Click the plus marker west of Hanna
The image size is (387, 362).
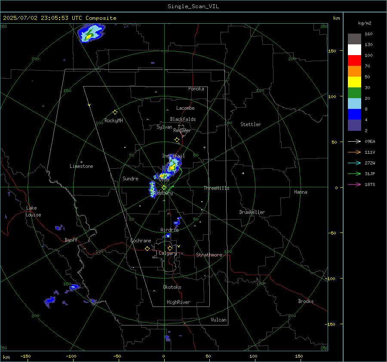(243, 173)
